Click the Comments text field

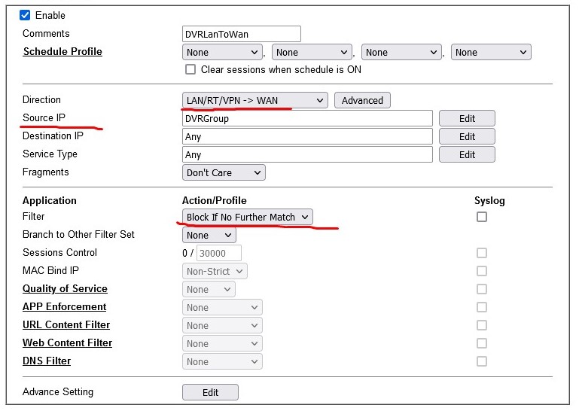pyautogui.click(x=241, y=34)
